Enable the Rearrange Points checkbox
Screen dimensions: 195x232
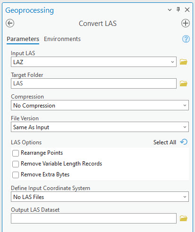(x=16, y=153)
